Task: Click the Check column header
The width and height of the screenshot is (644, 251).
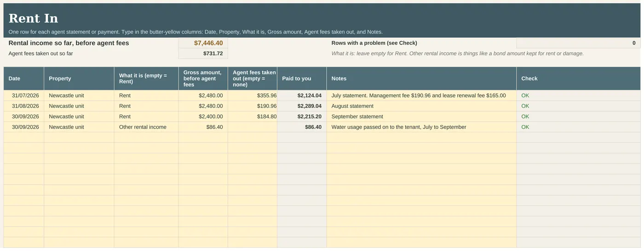Action: (578, 79)
